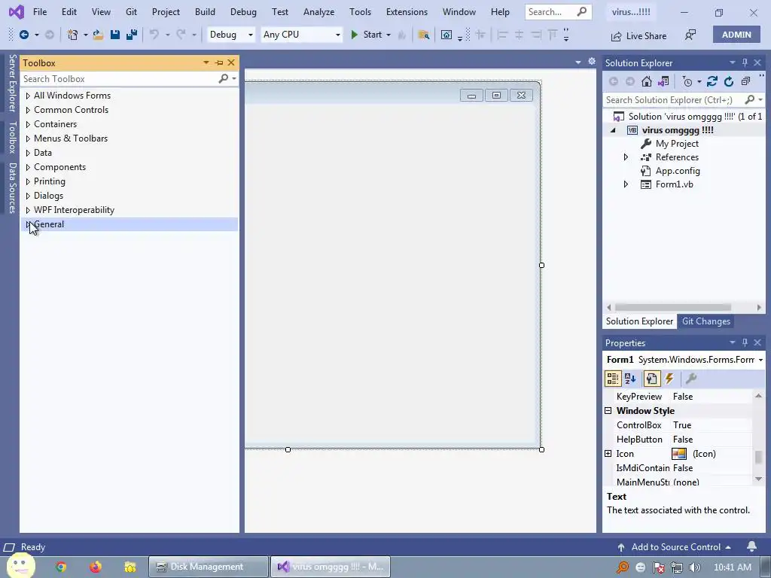Open the Form1 object selector dropdown
The height and width of the screenshot is (578, 771).
point(760,360)
